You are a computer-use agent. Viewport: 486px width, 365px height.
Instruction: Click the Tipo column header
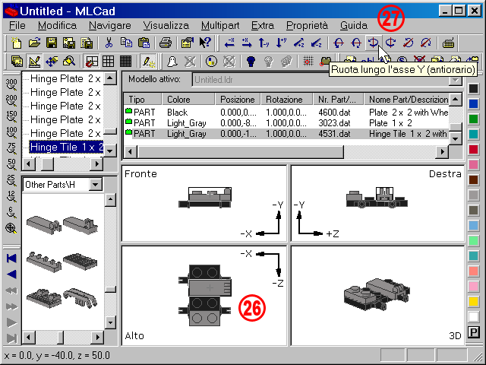[143, 100]
